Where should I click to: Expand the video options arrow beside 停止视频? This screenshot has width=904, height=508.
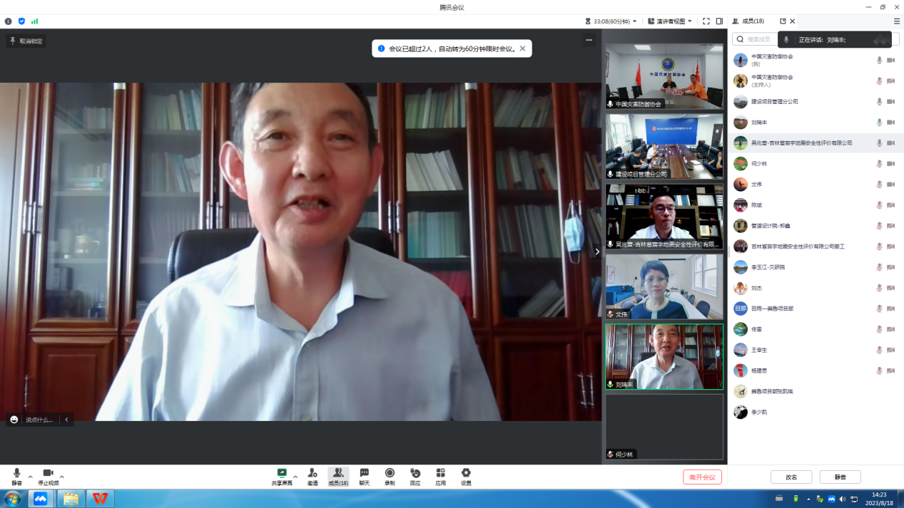click(x=62, y=477)
